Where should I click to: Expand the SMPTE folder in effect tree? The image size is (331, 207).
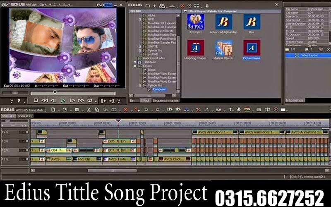point(140,46)
